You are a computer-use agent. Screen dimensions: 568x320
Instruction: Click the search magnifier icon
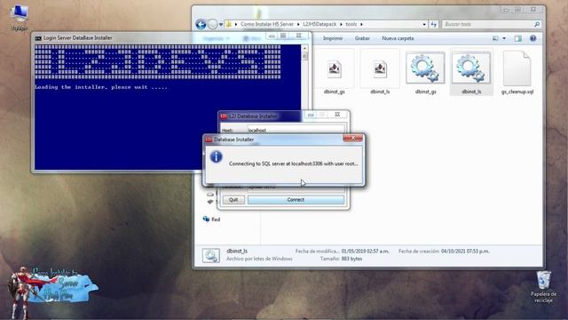coord(537,24)
